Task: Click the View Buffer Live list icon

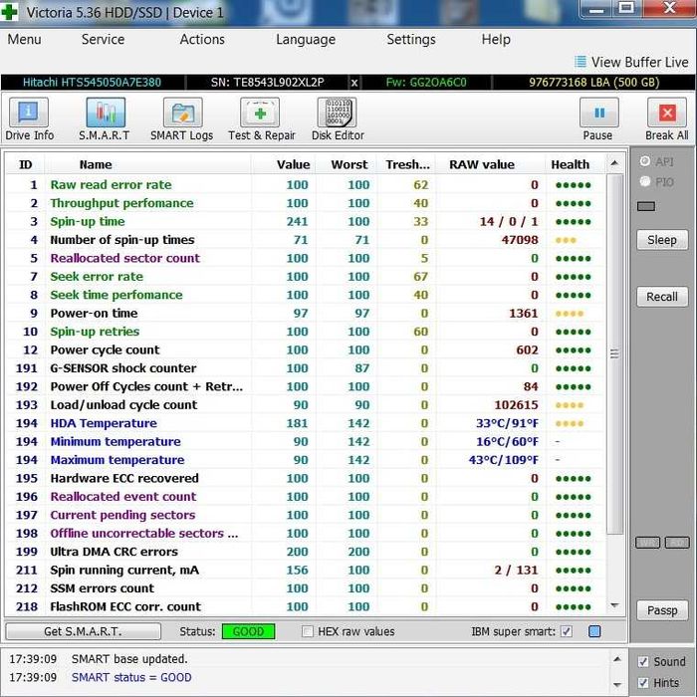Action: tap(581, 62)
